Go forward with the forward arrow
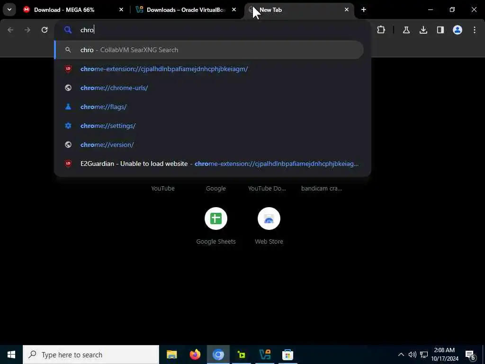485x364 pixels. 27,30
